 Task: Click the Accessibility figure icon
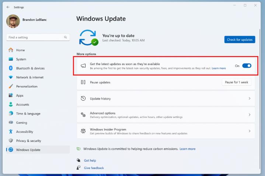click(x=11, y=132)
